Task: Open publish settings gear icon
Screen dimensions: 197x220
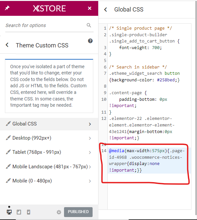Action: tap(59, 212)
